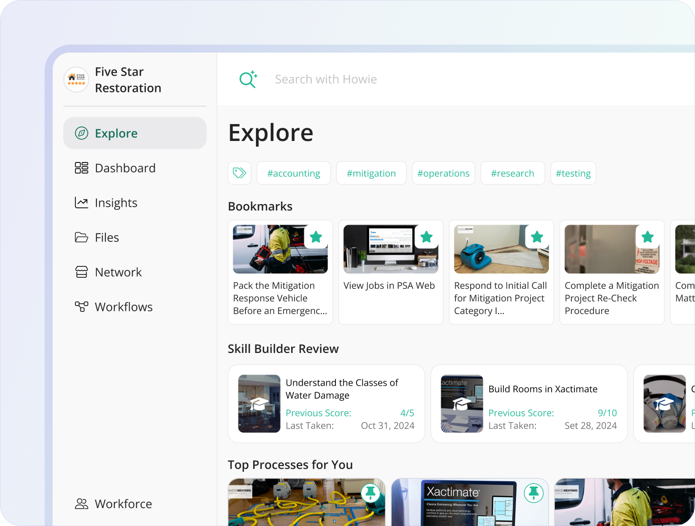Click the Files folder icon

[x=82, y=237]
